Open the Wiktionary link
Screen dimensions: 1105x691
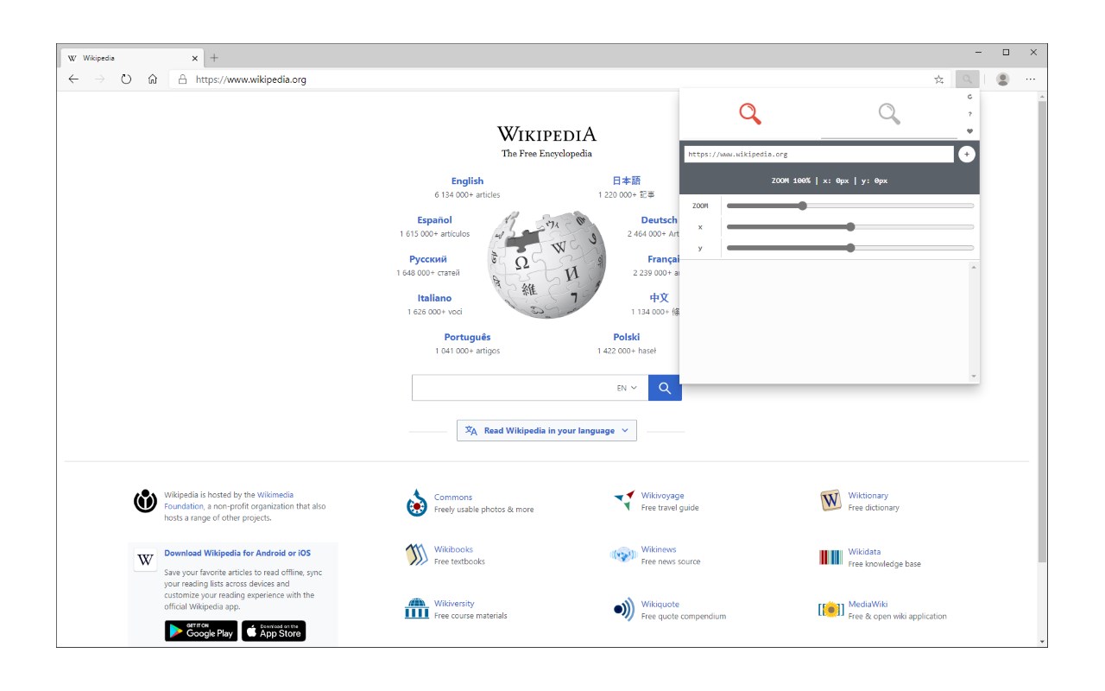point(868,495)
